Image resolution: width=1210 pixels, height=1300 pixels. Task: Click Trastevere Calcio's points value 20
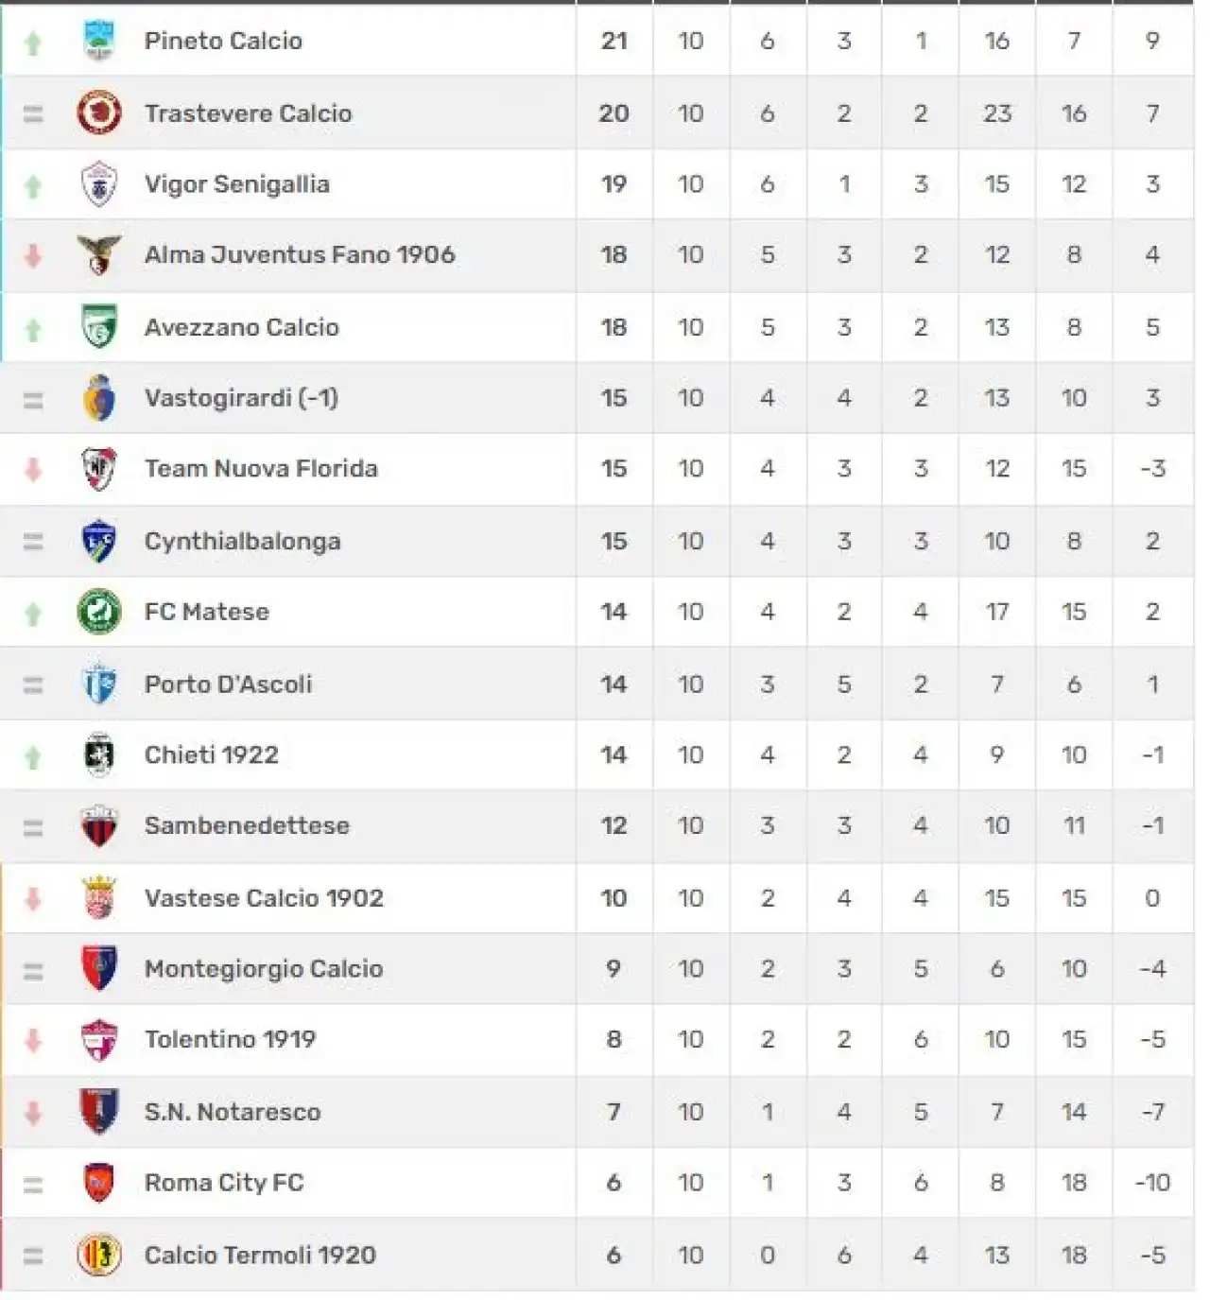pyautogui.click(x=614, y=113)
